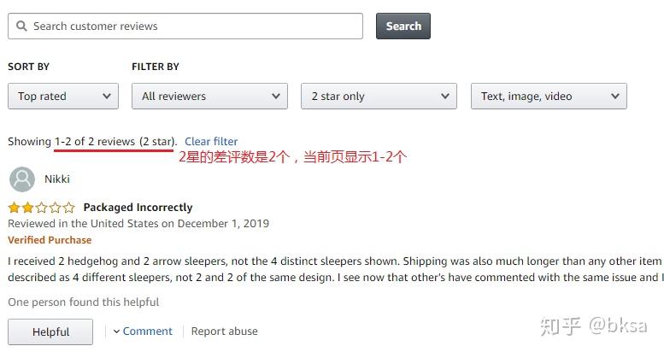Click 'One person found this helpful' text
This screenshot has height=352, width=664.
tap(83, 302)
